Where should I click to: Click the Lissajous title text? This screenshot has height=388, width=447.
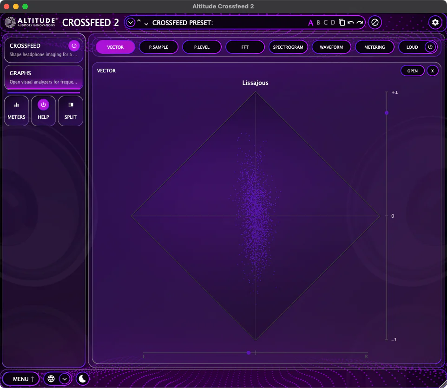(x=256, y=83)
